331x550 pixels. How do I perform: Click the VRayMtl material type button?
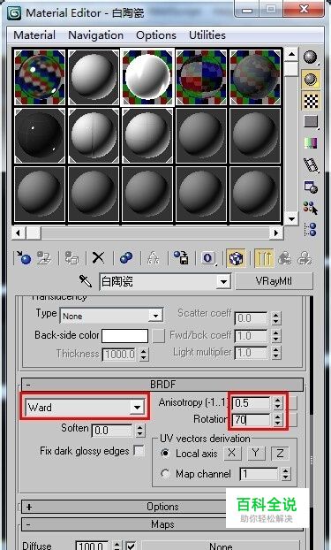coord(274,281)
